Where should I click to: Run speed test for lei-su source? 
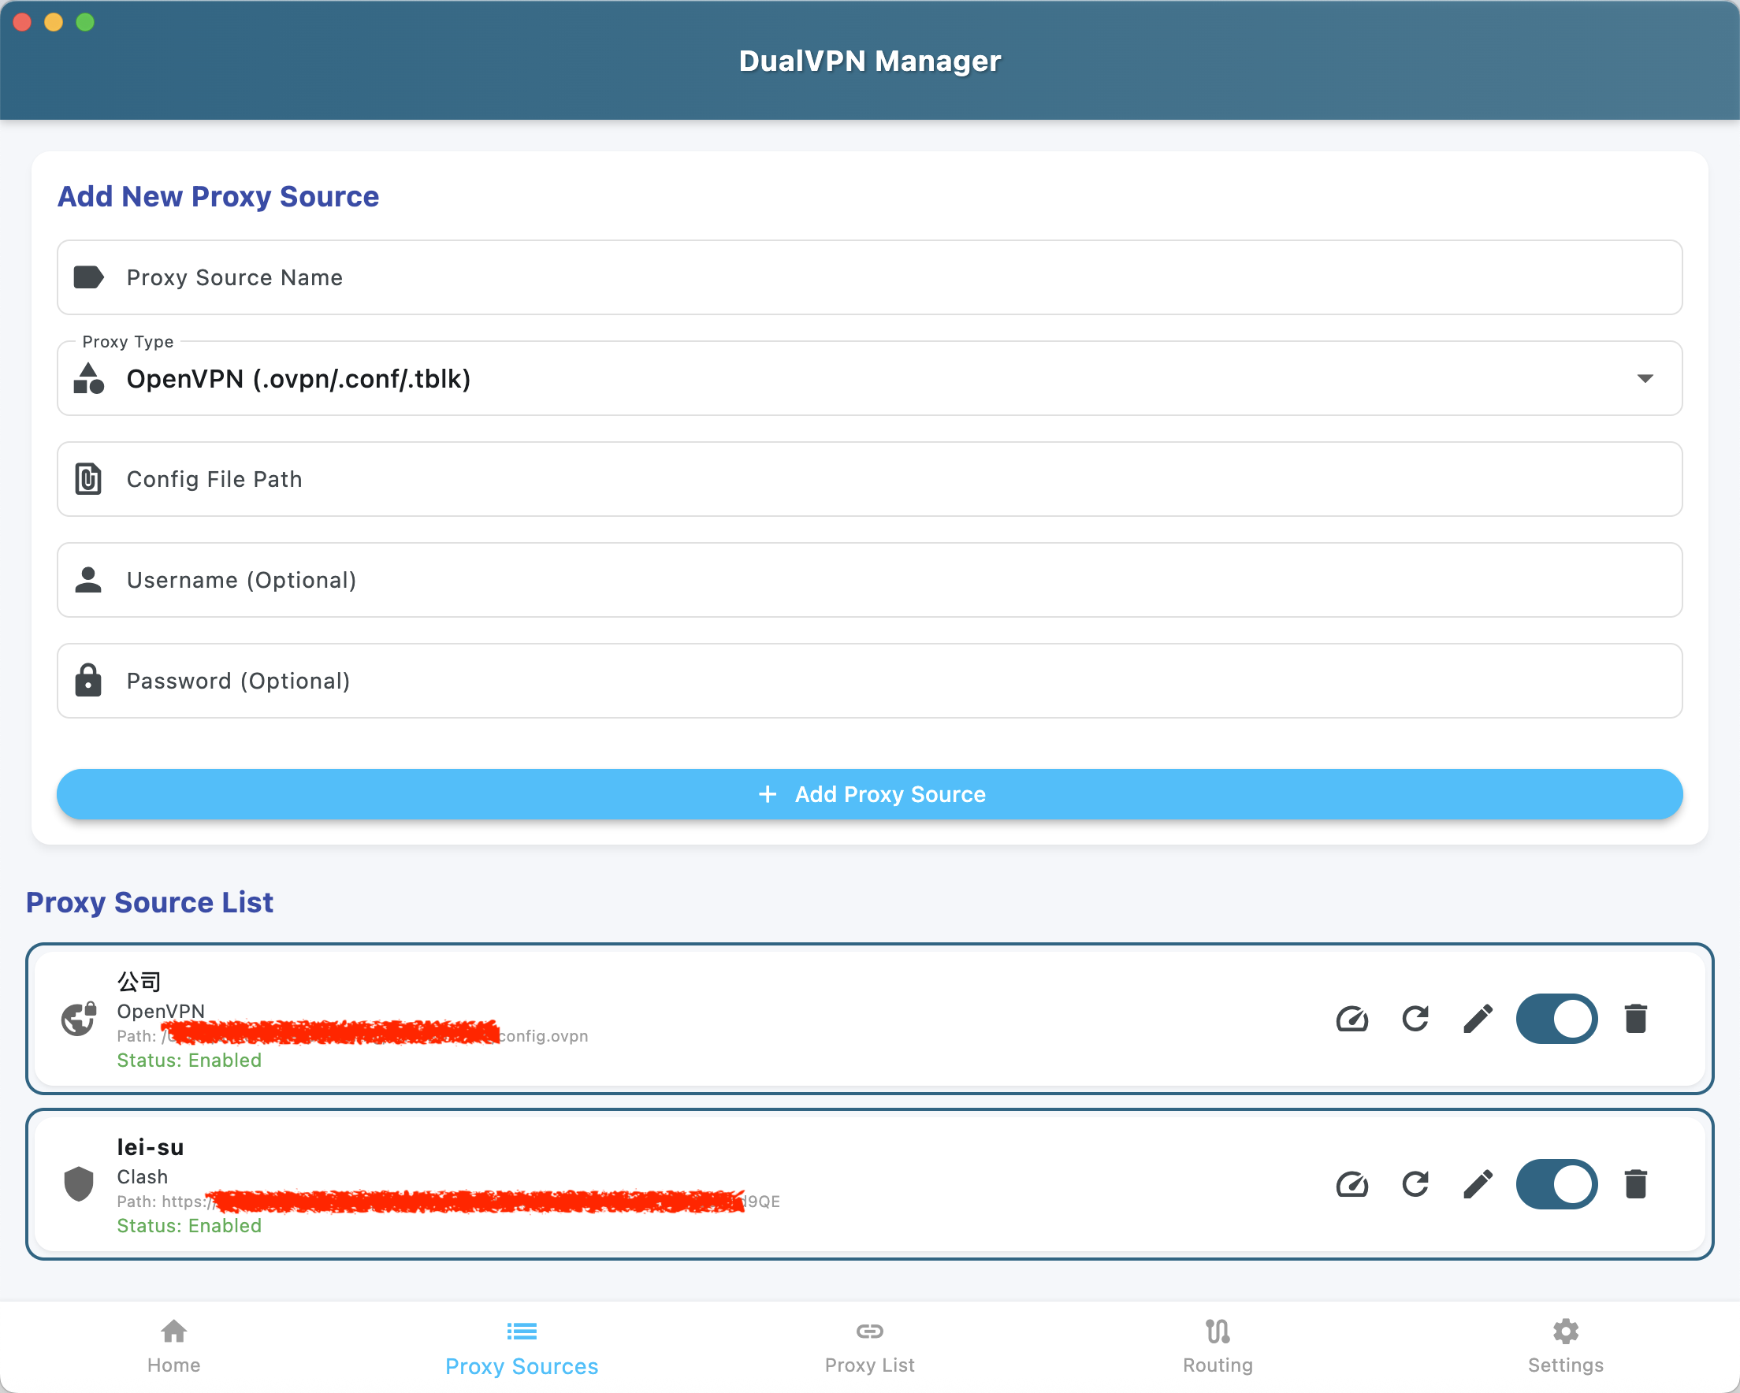coord(1351,1184)
